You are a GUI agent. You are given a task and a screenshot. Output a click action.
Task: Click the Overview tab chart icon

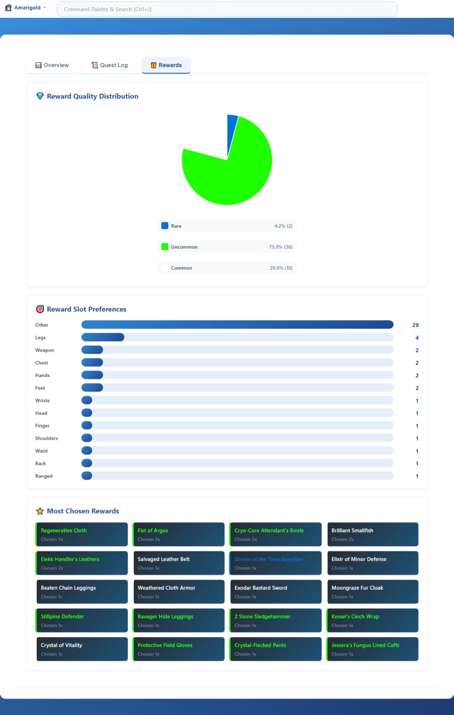click(39, 65)
